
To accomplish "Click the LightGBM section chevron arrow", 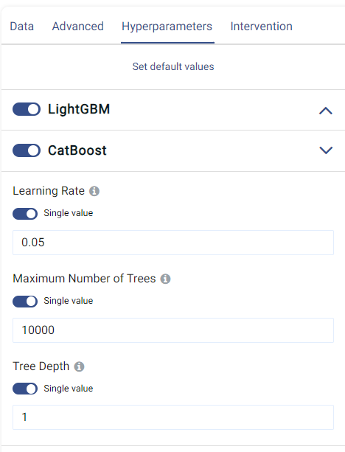I will point(326,111).
